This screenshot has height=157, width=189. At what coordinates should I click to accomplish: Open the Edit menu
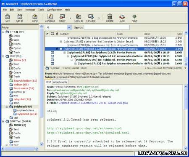(12, 10)
